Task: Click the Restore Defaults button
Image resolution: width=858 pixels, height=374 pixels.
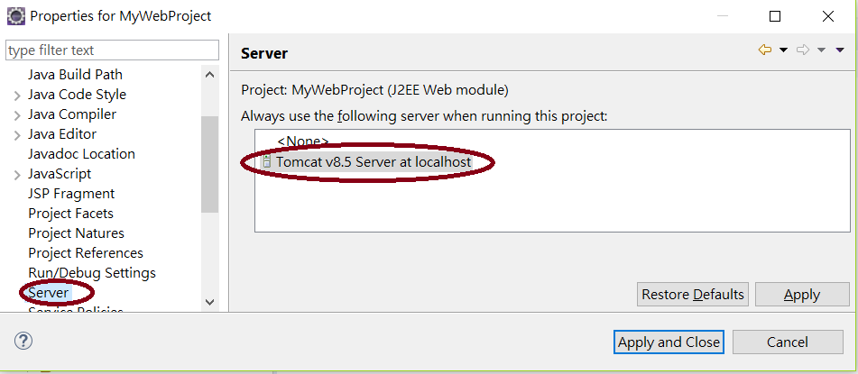Action: [x=693, y=294]
